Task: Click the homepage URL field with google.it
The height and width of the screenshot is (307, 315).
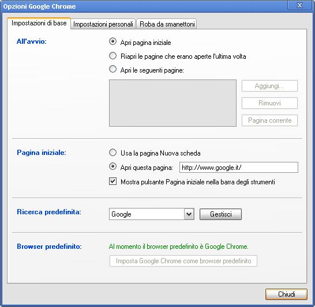Action: pyautogui.click(x=239, y=167)
